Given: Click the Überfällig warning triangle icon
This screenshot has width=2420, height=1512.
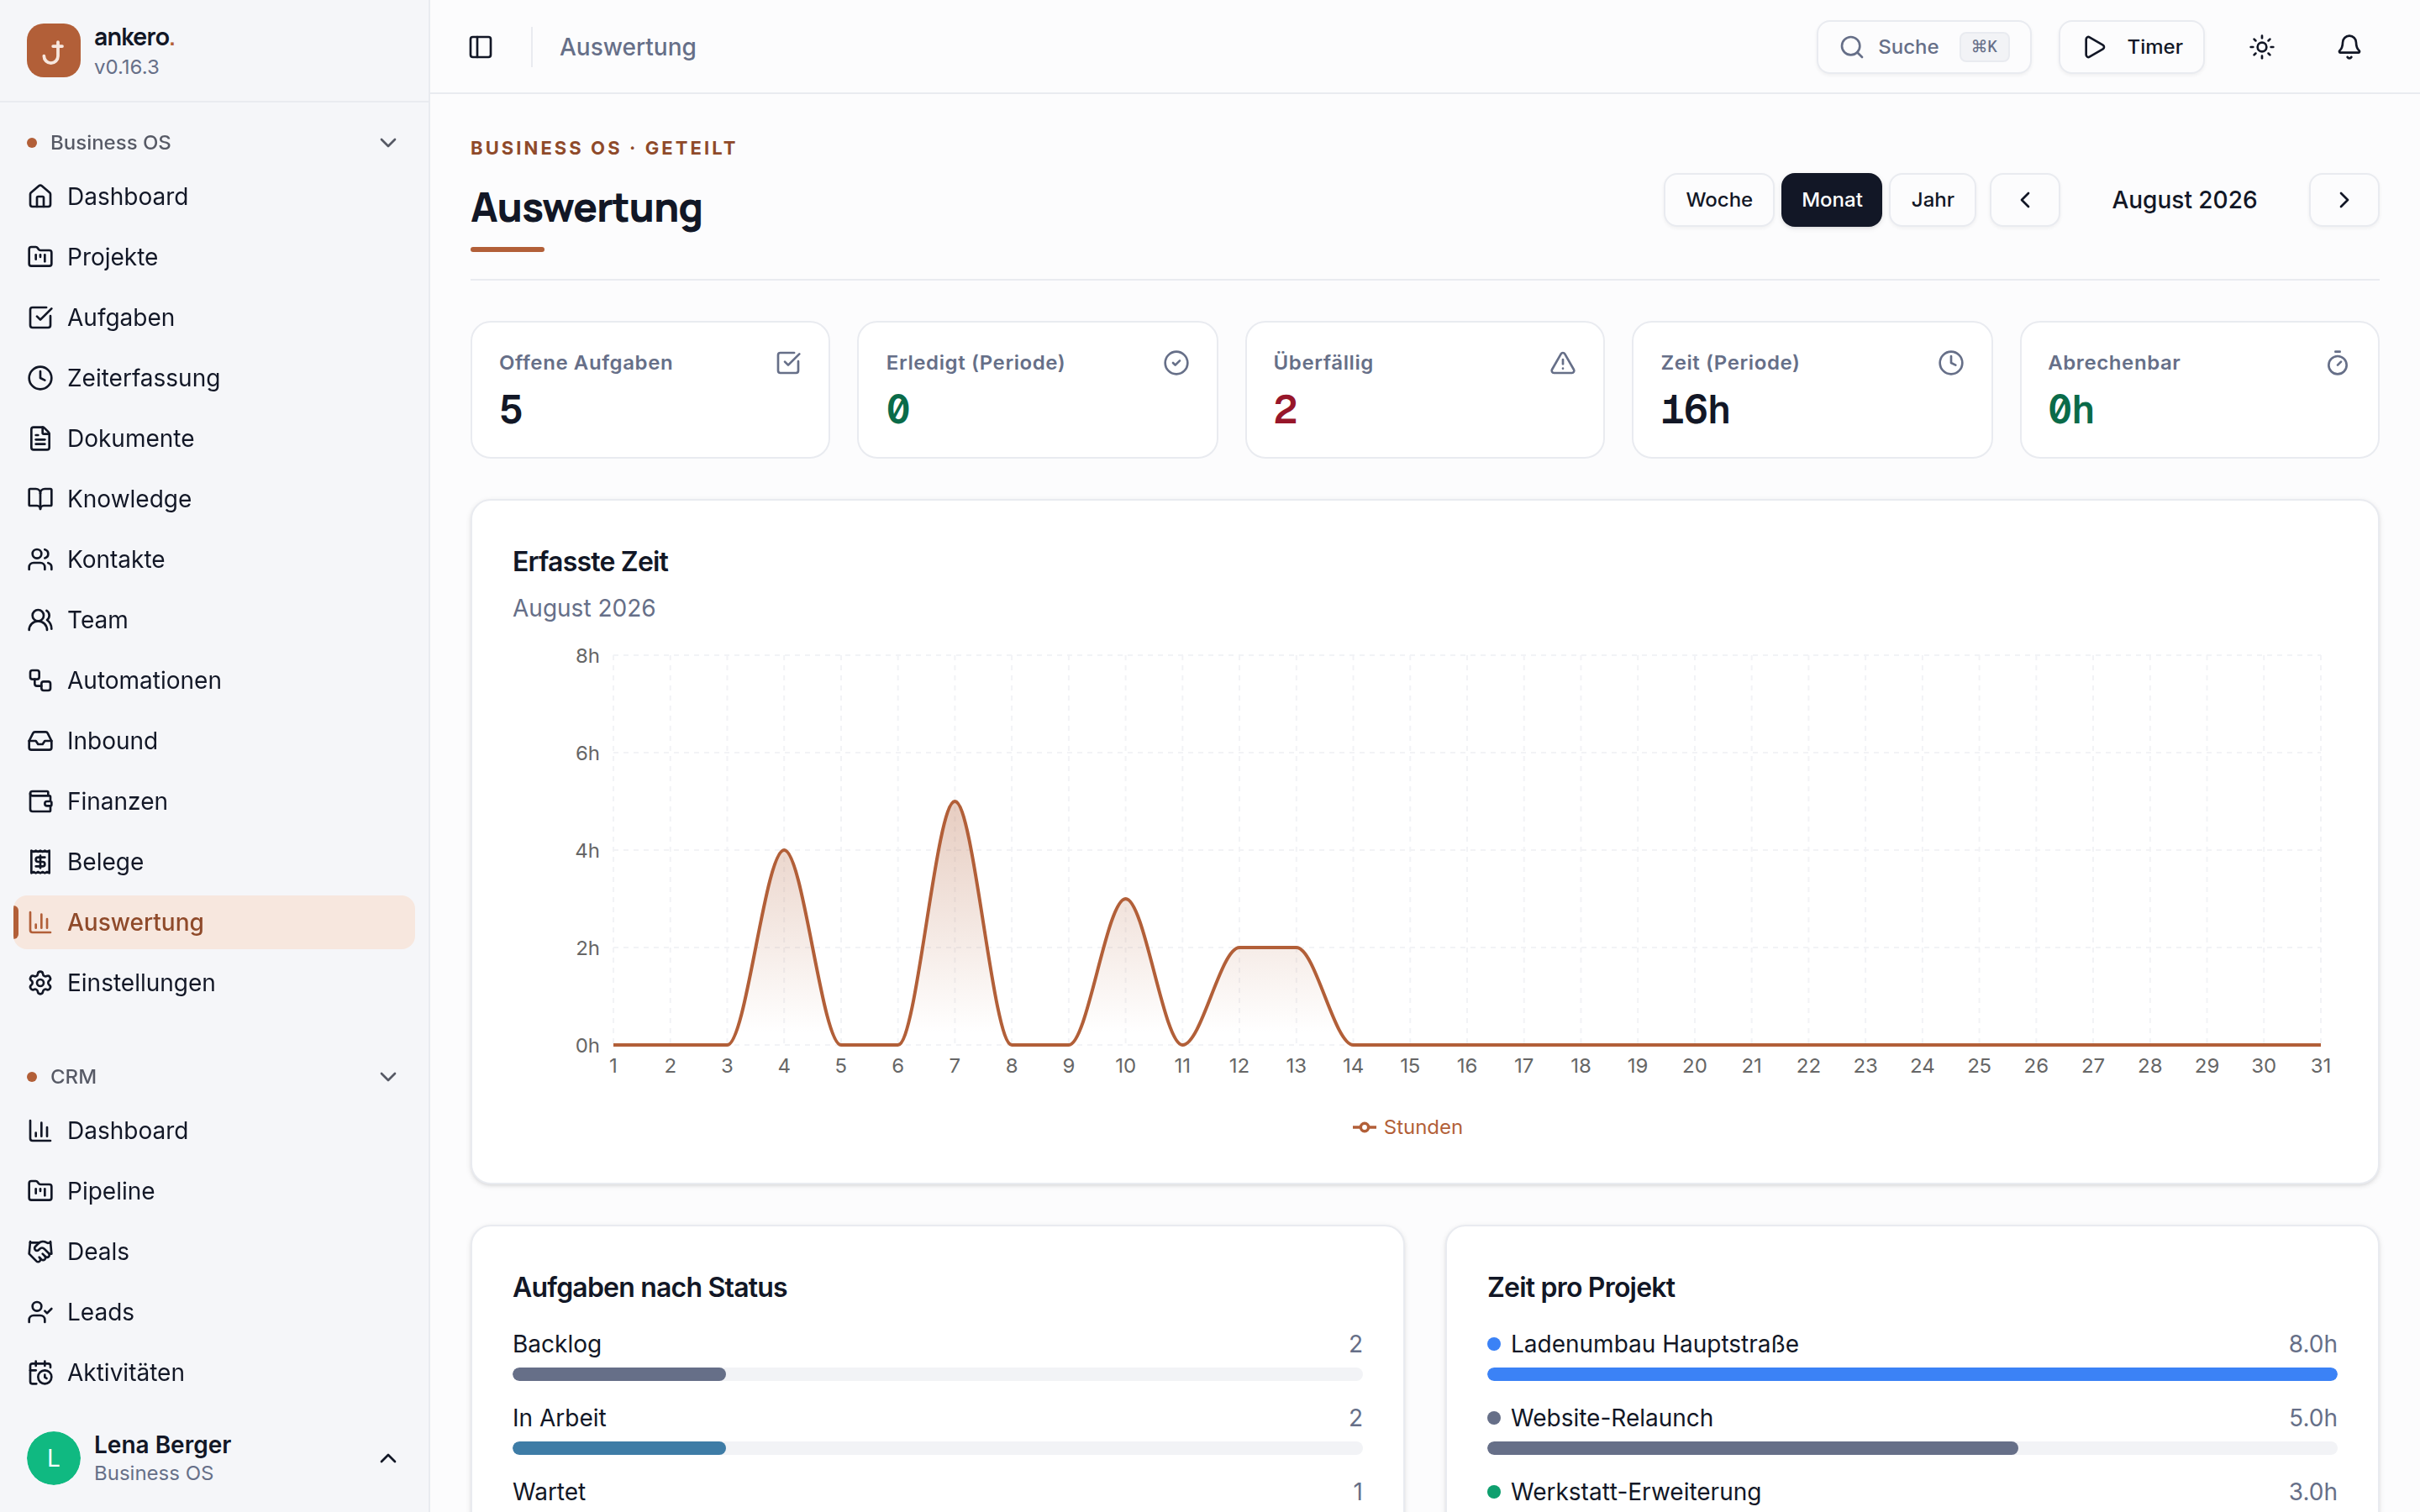Looking at the screenshot, I should pos(1563,363).
